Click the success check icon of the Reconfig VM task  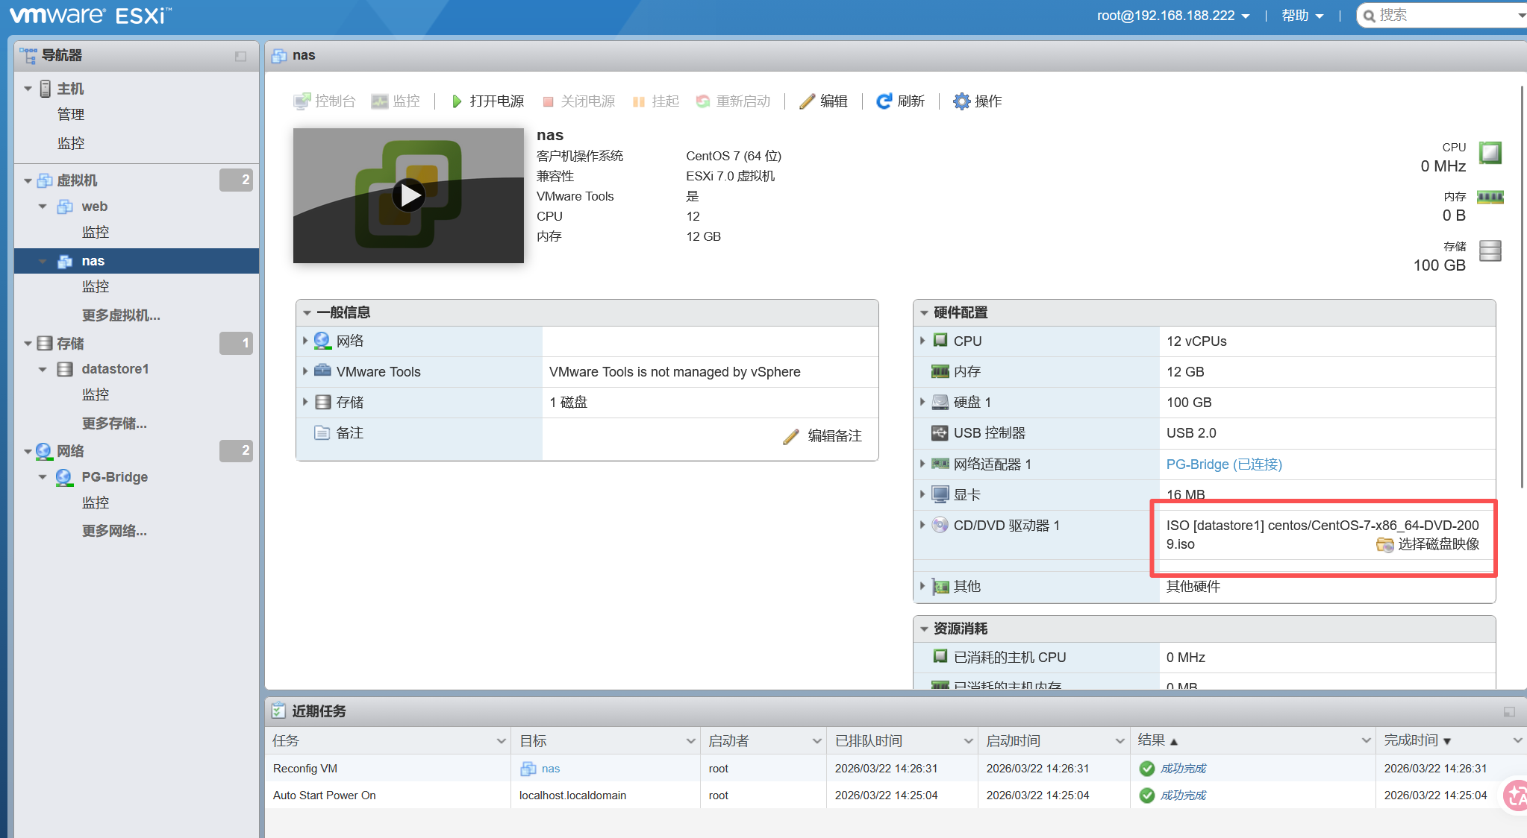[x=1147, y=769]
